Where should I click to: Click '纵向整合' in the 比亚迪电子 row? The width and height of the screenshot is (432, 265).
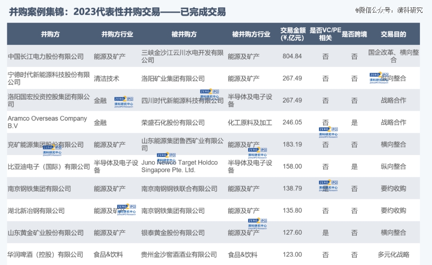tap(394, 166)
